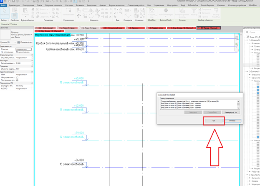Click the Сохранить selection icon
The width and height of the screenshot is (260, 186).
[x=200, y=9]
